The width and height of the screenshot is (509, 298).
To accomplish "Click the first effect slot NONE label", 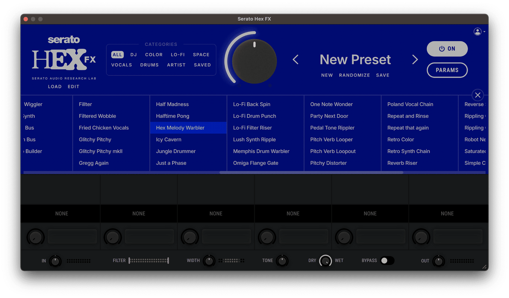I will pyautogui.click(x=62, y=214).
